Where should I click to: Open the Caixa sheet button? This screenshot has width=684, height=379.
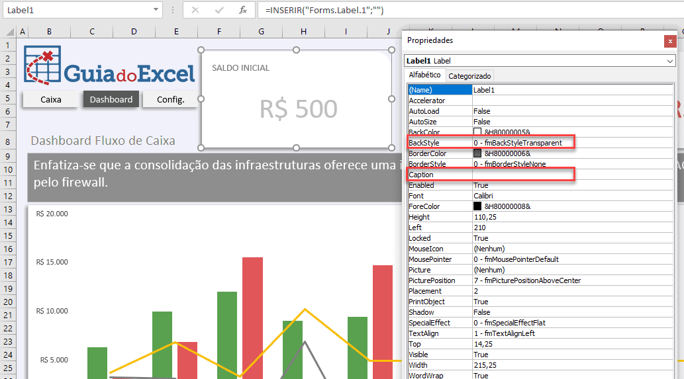50,99
